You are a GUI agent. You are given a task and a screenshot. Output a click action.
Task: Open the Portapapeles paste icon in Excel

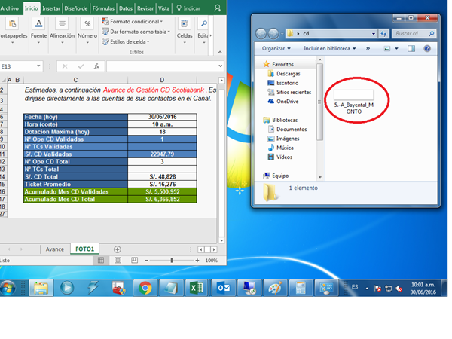(x=12, y=23)
